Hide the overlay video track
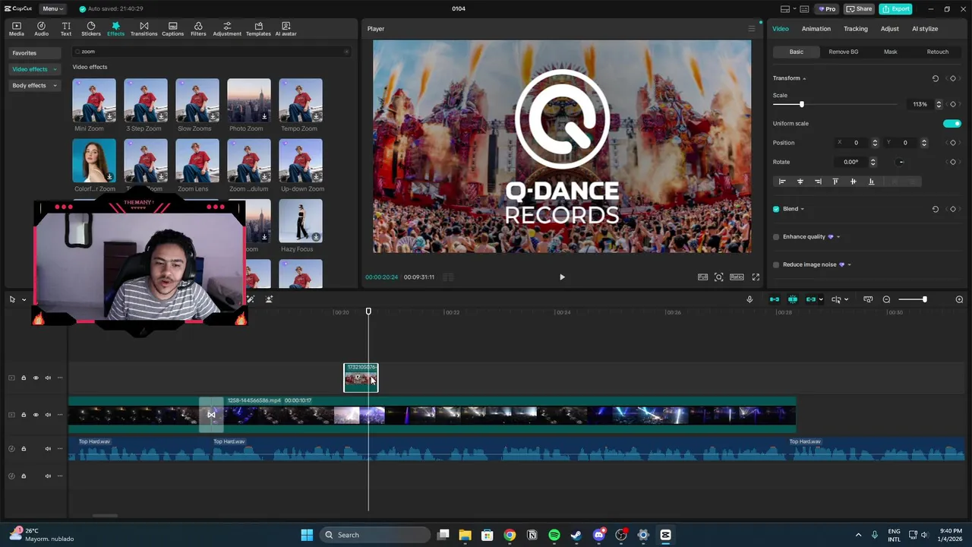 (36, 378)
